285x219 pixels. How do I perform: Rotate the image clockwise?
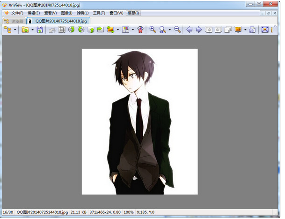tap(81, 30)
